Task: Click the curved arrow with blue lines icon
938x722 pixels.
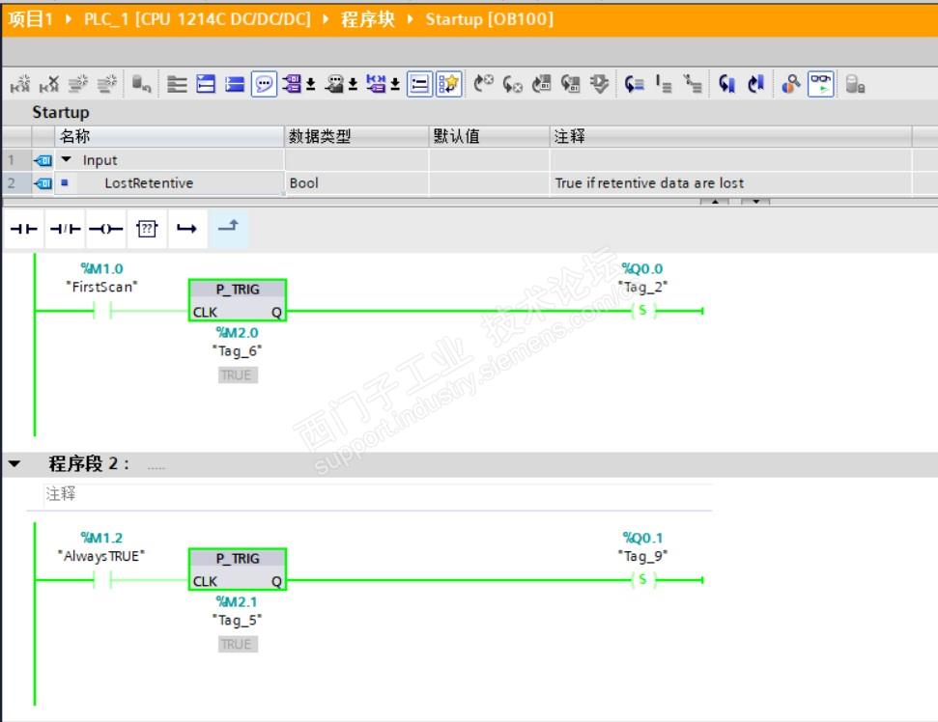Action: [634, 84]
